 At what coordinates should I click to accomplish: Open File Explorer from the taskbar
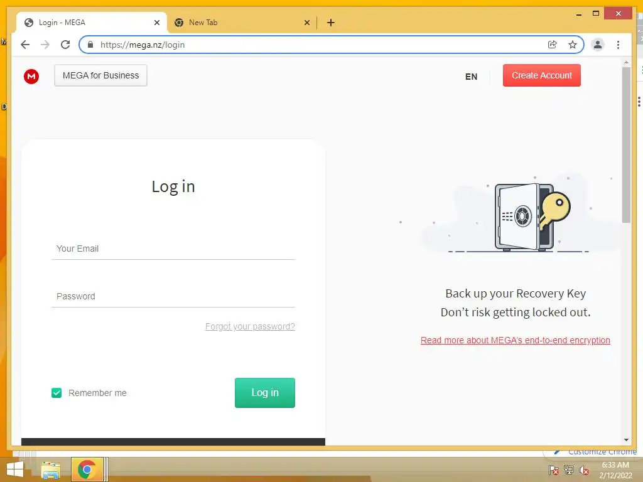(50, 469)
